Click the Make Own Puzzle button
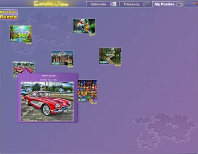Image resolution: width=198 pixels, height=154 pixels. click(9, 15)
